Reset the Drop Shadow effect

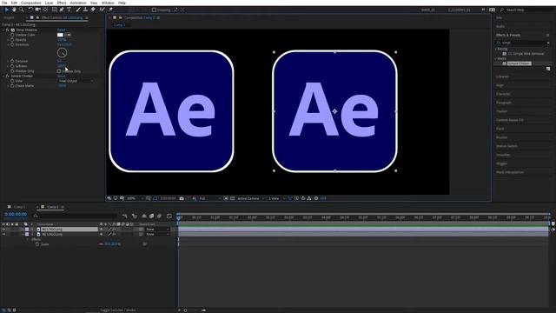pos(62,30)
